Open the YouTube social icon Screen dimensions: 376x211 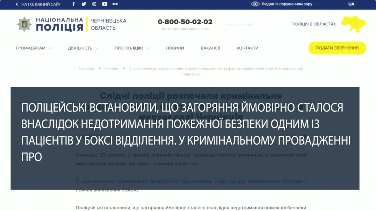tap(105, 4)
